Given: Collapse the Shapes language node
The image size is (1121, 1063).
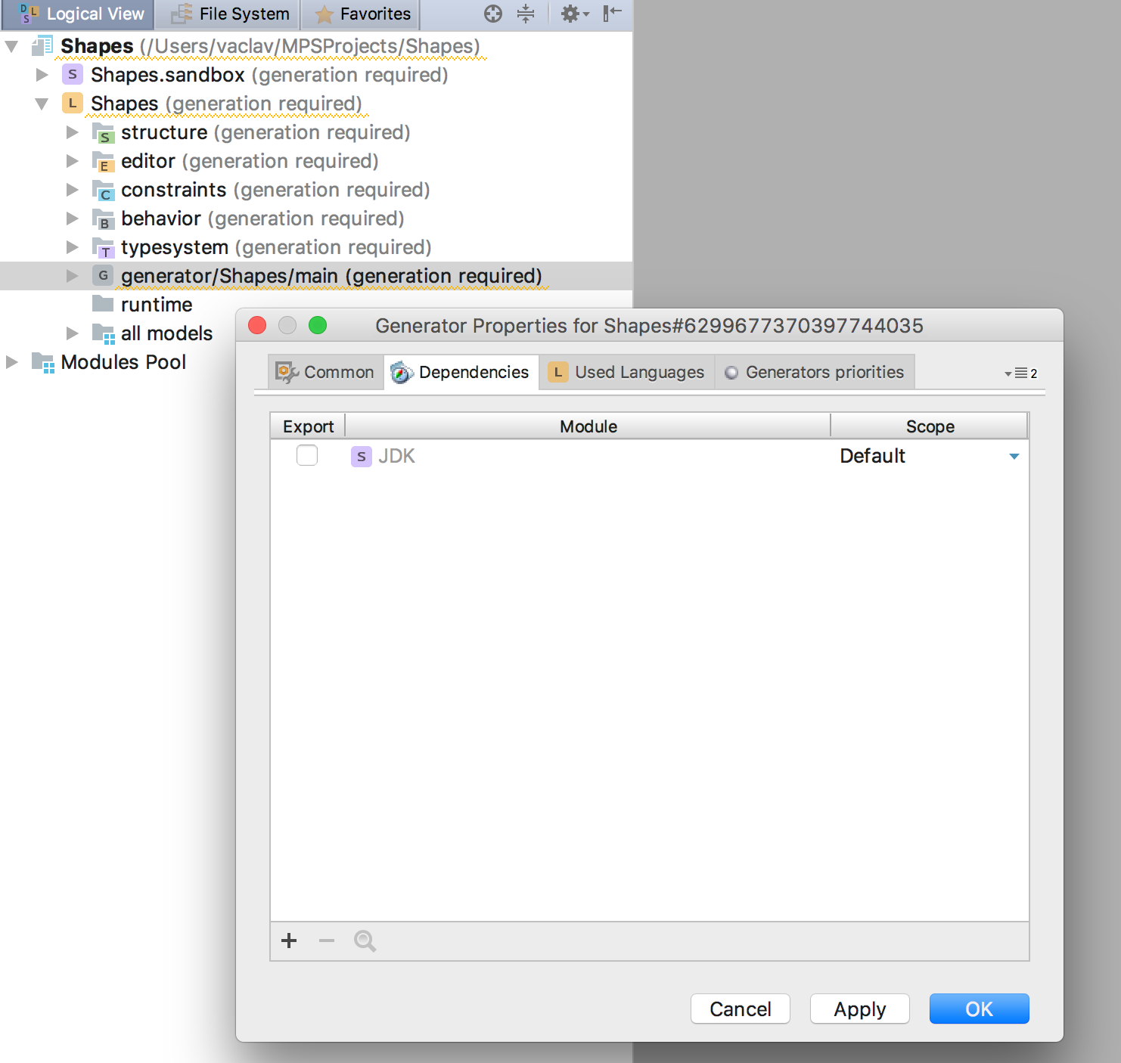Looking at the screenshot, I should pyautogui.click(x=42, y=104).
